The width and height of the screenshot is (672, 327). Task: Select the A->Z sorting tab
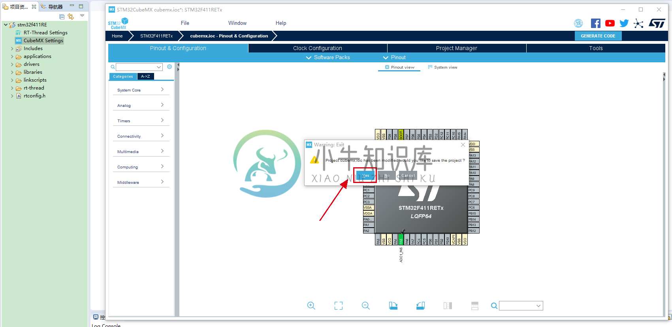pos(145,77)
